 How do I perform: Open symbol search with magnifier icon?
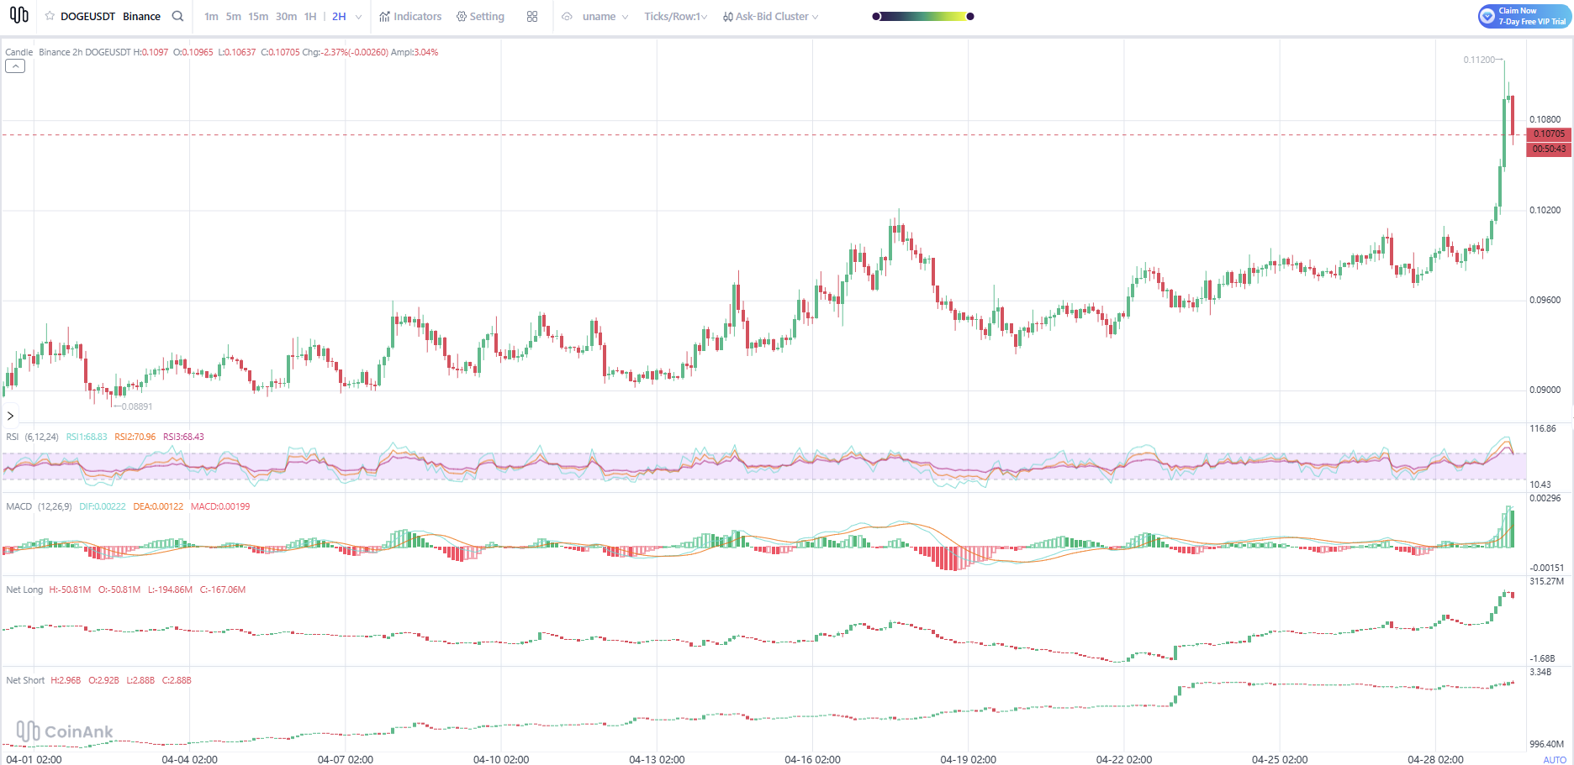177,16
